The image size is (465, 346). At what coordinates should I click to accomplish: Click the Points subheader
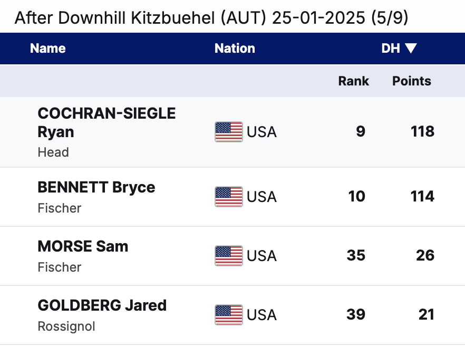pos(412,81)
